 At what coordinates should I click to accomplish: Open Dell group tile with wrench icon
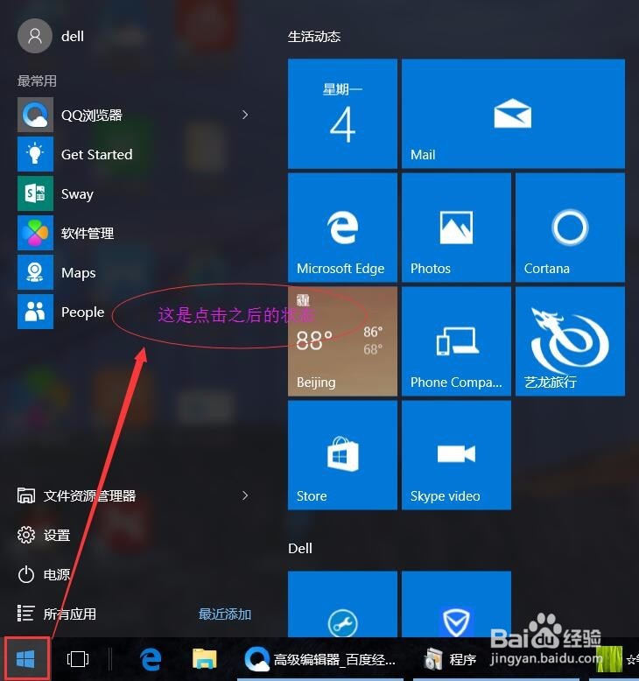[x=342, y=605]
